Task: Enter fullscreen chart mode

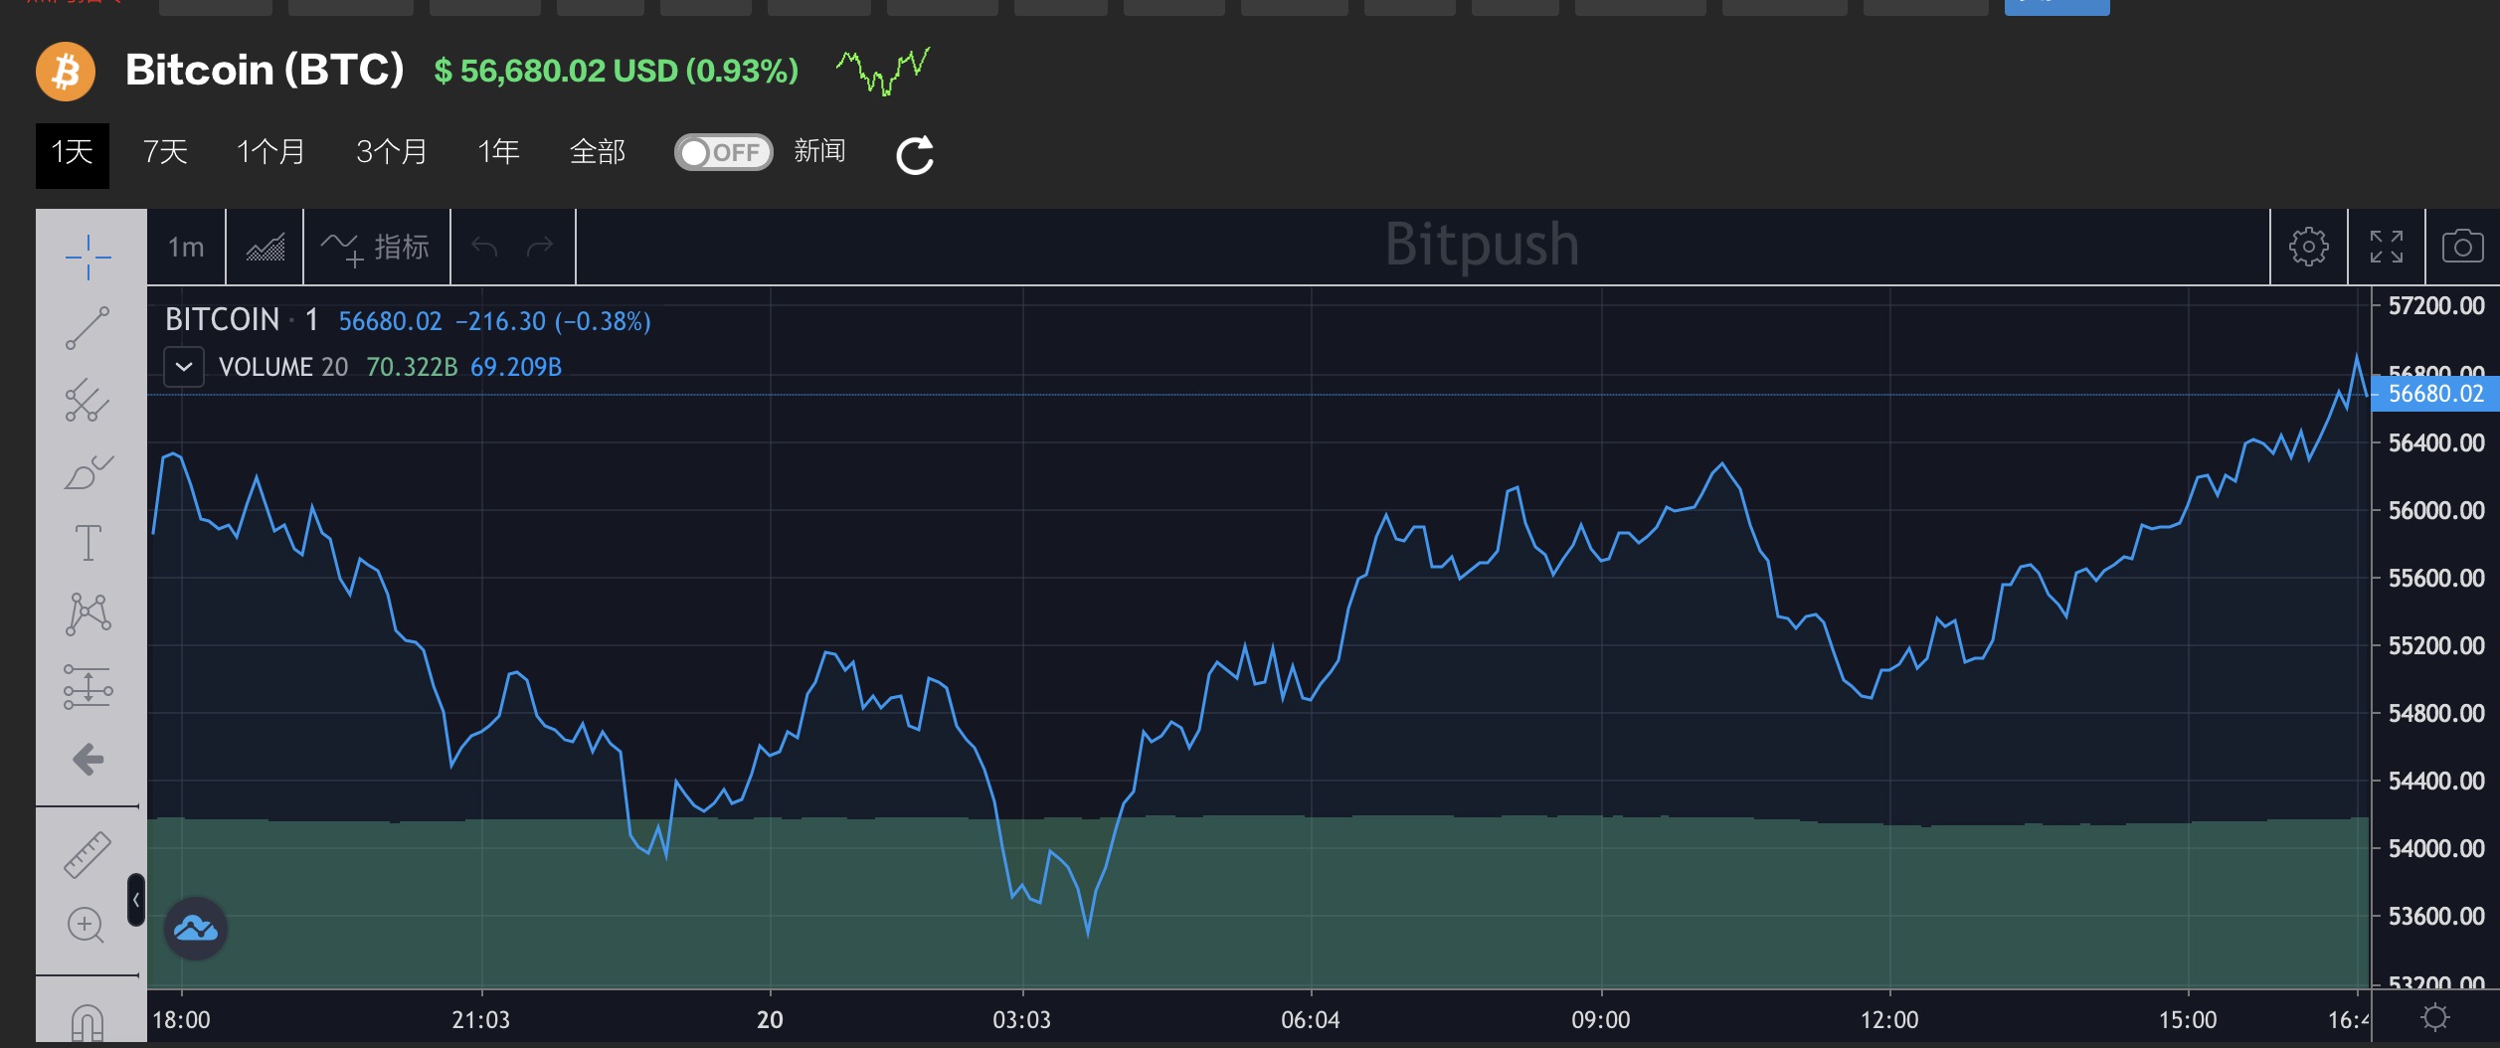Action: click(2386, 247)
